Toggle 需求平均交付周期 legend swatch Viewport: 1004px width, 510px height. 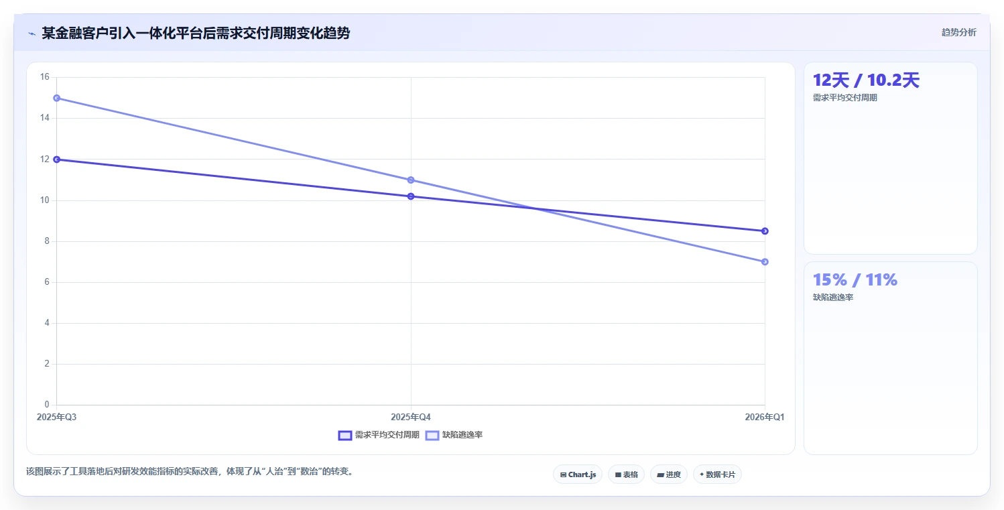pyautogui.click(x=345, y=435)
